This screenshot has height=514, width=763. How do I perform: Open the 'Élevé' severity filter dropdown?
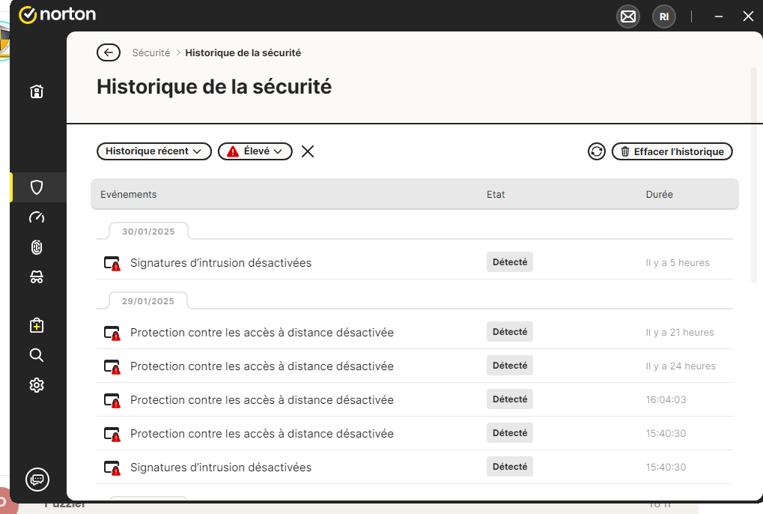click(x=255, y=151)
